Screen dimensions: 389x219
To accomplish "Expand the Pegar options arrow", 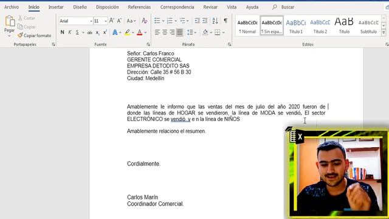I will [9, 36].
